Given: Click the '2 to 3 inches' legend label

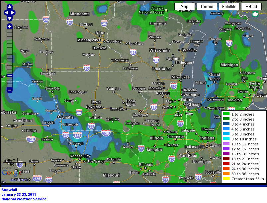Looking at the screenshot, I should 243,119.
